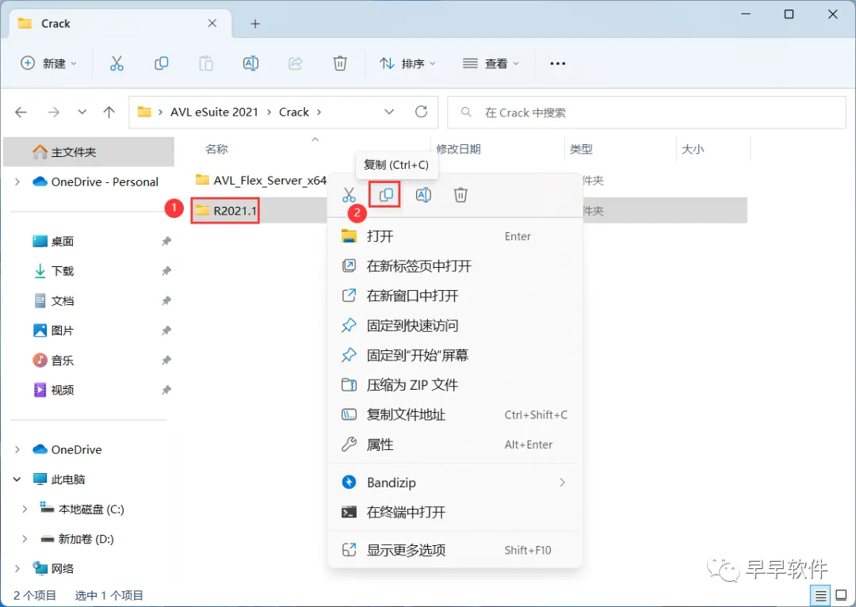Sort by the 大小 column header
Viewport: 856px width, 607px height.
click(x=693, y=149)
